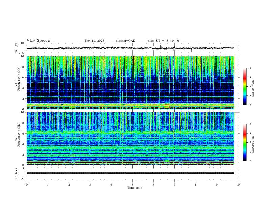Click the ch.1 frequency axis "6" tick label
Viewport: 268px width, 207px height.
coord(23,77)
